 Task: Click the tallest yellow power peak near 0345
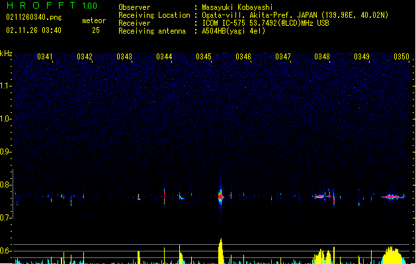pos(220,251)
